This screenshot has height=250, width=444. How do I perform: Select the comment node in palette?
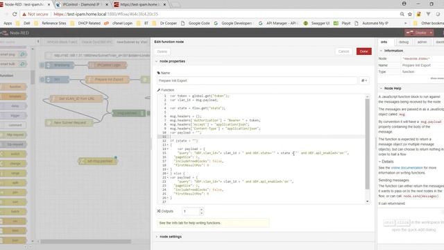tap(14, 125)
